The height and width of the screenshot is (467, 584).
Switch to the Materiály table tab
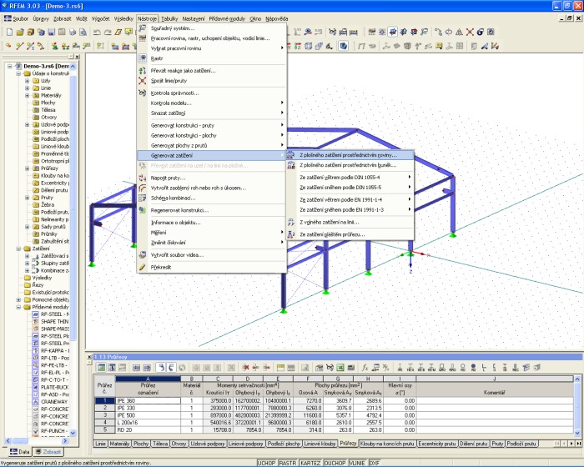119,444
